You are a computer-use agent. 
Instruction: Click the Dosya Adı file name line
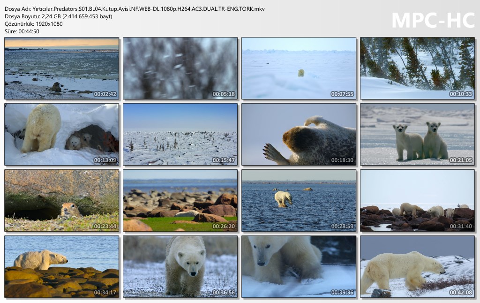click(x=135, y=9)
